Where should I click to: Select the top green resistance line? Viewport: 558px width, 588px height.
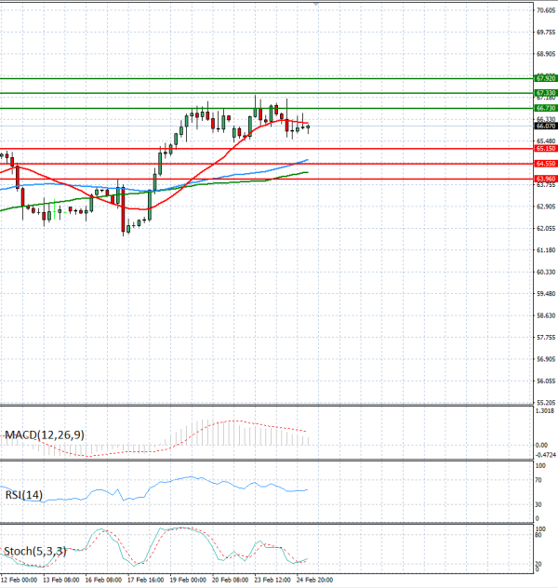[x=260, y=78]
